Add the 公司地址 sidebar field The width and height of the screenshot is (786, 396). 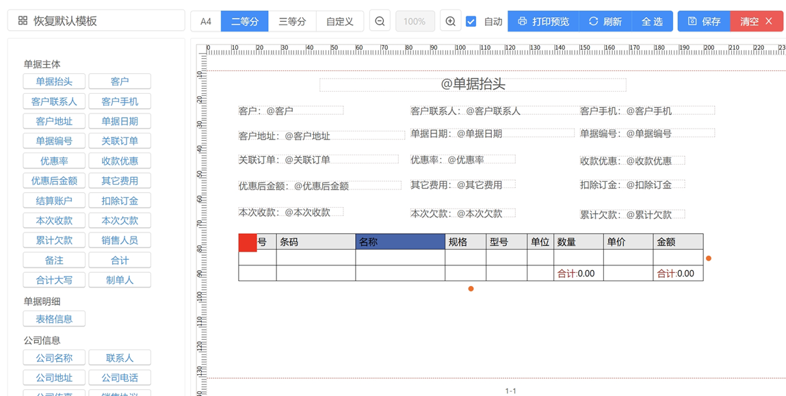tap(54, 378)
